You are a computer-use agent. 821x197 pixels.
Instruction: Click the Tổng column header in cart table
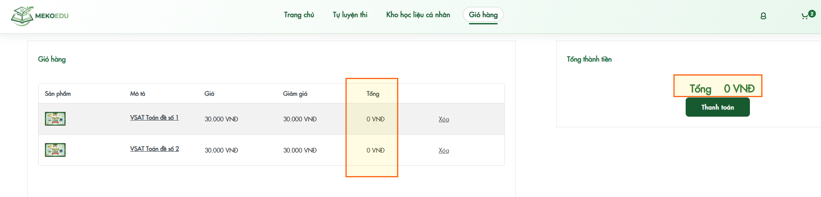373,94
